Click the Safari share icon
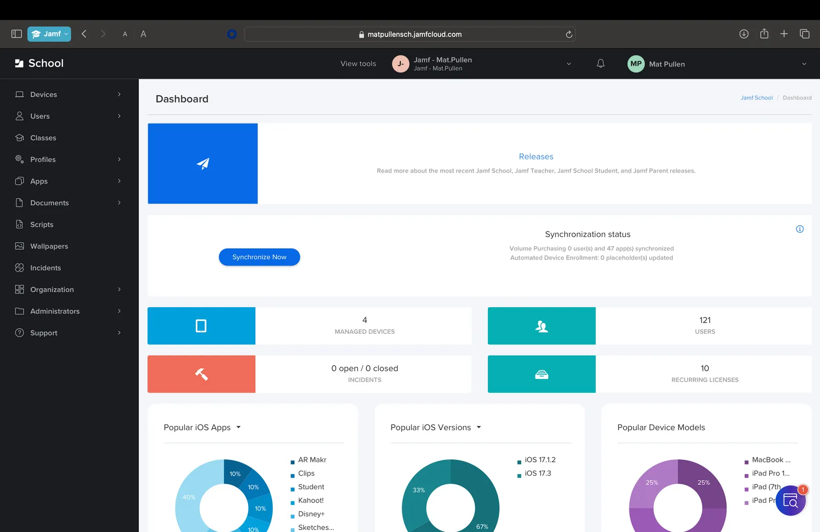The image size is (820, 532). tap(764, 33)
